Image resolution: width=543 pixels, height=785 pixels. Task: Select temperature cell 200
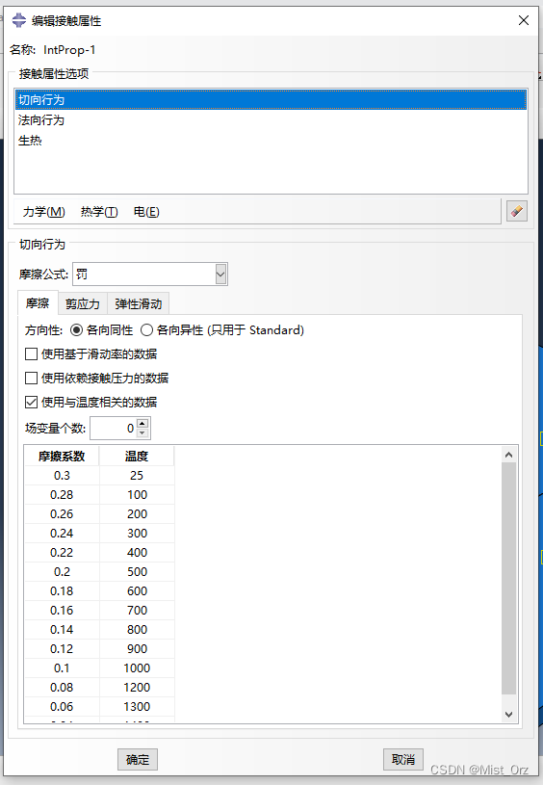click(x=137, y=514)
